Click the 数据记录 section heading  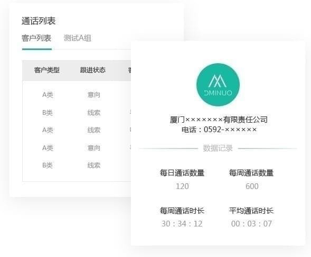click(218, 148)
